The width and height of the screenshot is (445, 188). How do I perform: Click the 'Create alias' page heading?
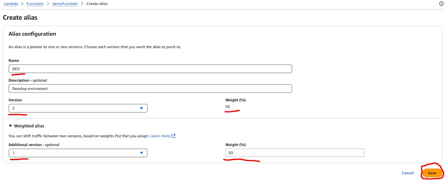(20, 17)
